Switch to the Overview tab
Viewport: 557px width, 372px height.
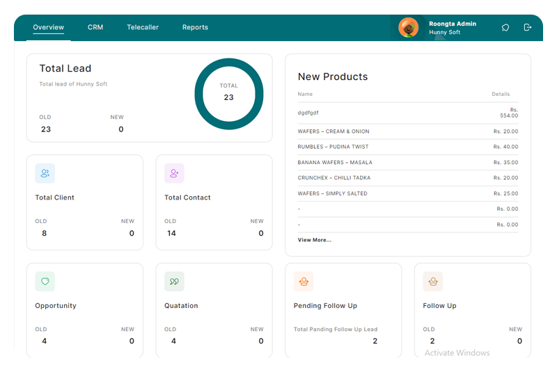click(x=49, y=28)
